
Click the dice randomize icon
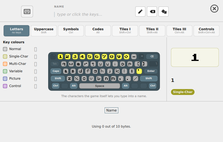(164, 12)
